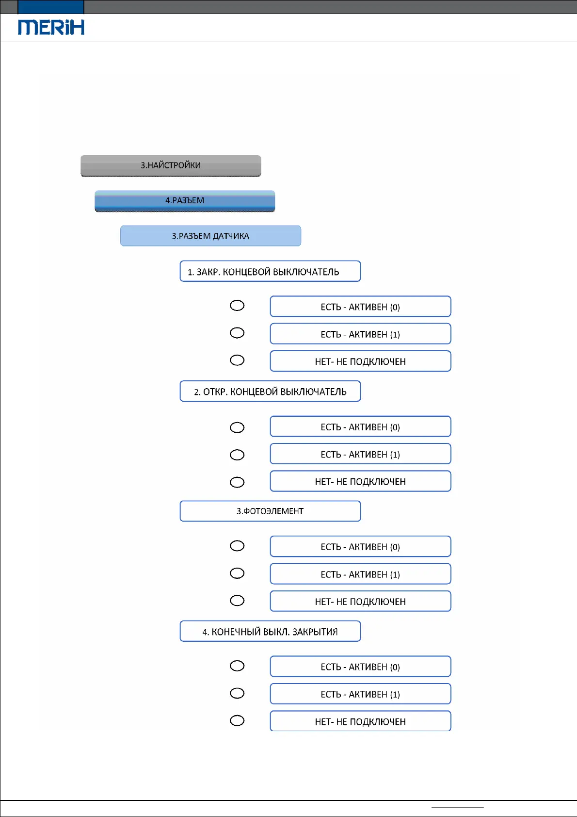Select АКТИВЕН (0) radio for ЗАКР. КОНЦЕВОЙ ВЫКЛЮЧАТЕЛЬ
The image size is (577, 817).
(237, 306)
